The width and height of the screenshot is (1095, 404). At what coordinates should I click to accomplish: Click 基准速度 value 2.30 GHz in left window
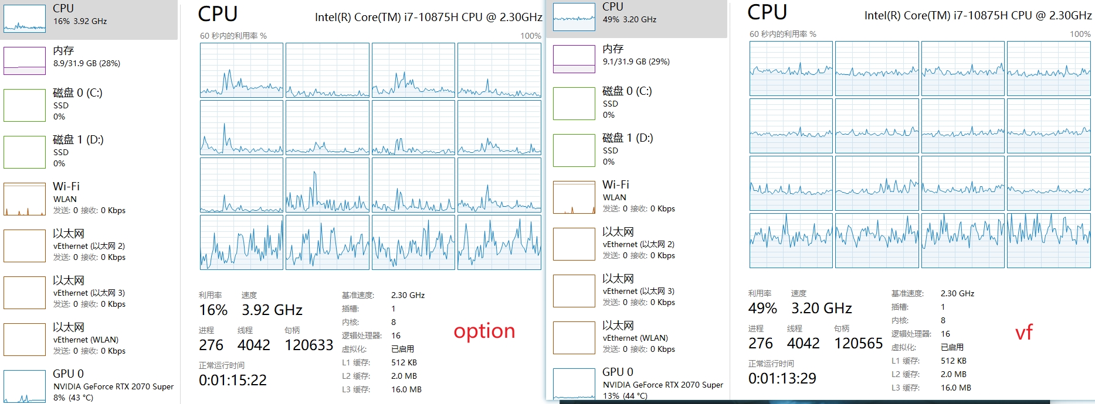point(408,295)
